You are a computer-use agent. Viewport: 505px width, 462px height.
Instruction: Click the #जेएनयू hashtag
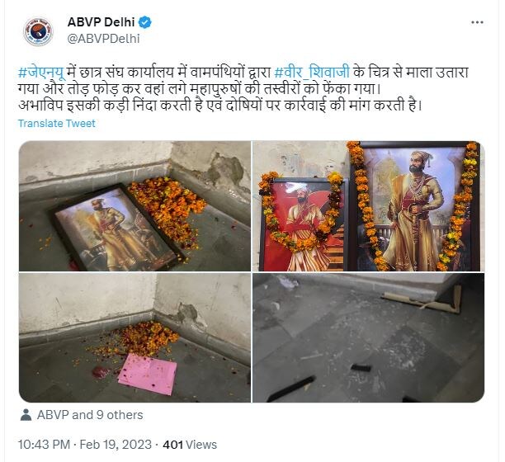pos(42,73)
